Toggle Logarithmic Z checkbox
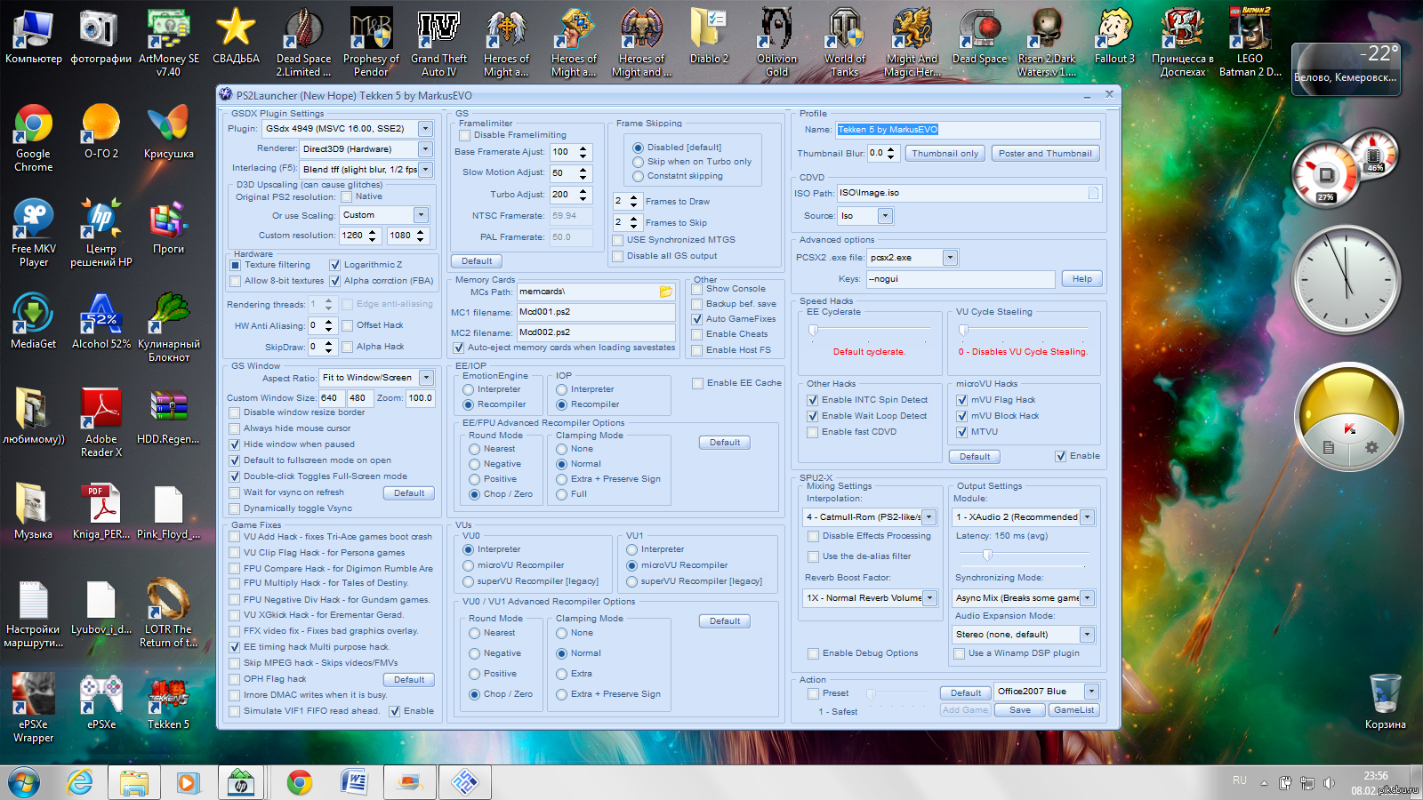The height and width of the screenshot is (800, 1423). click(x=335, y=265)
